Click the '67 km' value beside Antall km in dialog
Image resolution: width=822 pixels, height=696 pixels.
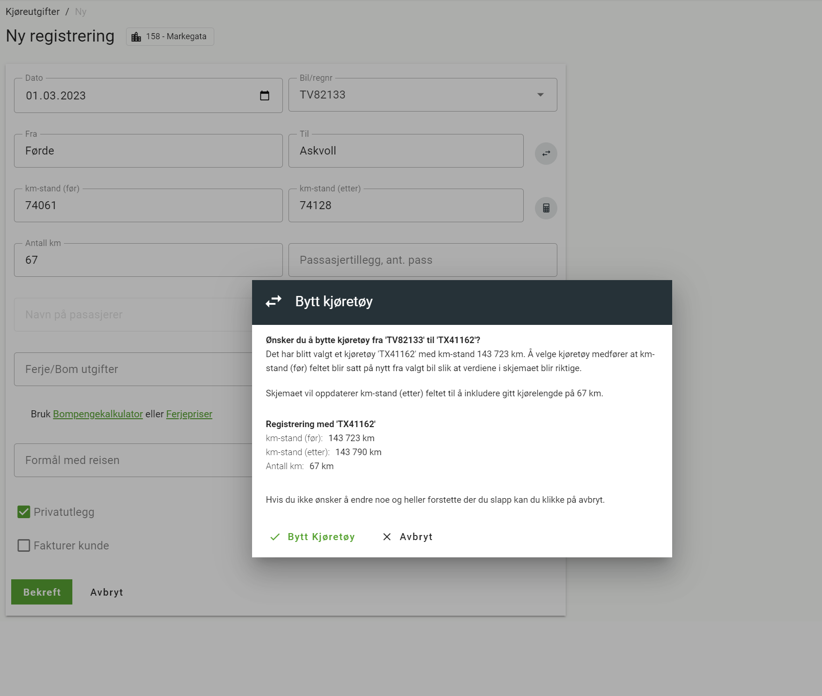(x=322, y=466)
